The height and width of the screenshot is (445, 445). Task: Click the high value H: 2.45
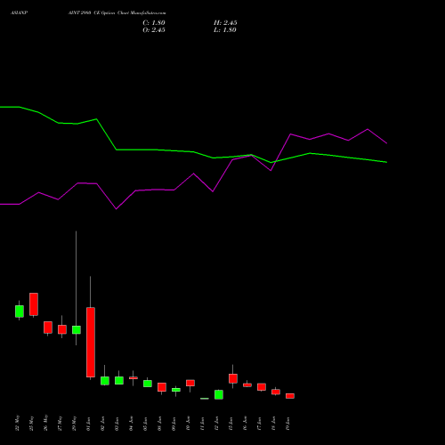[x=225, y=23]
